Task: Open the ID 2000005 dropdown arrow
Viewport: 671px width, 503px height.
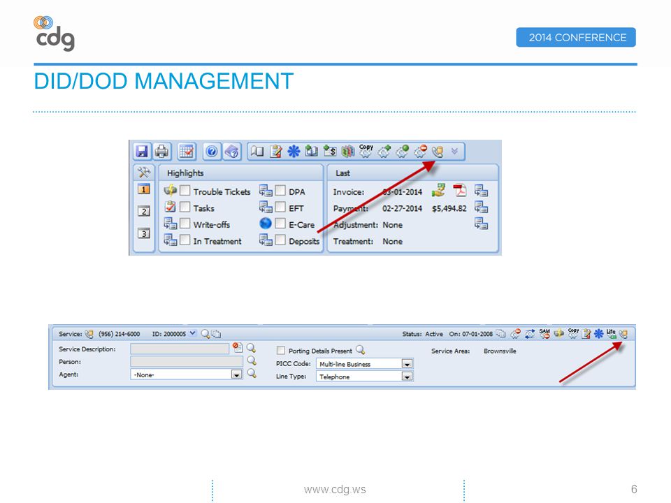Action: (x=193, y=333)
